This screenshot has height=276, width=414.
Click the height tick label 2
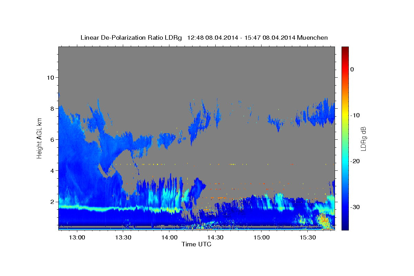[x=52, y=202]
